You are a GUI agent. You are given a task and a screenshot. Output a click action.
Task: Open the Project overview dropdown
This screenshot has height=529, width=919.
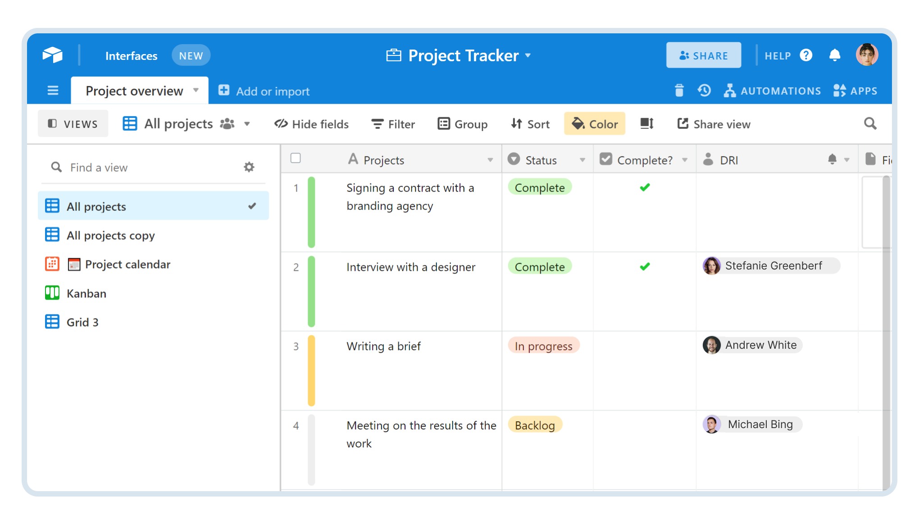click(x=196, y=90)
